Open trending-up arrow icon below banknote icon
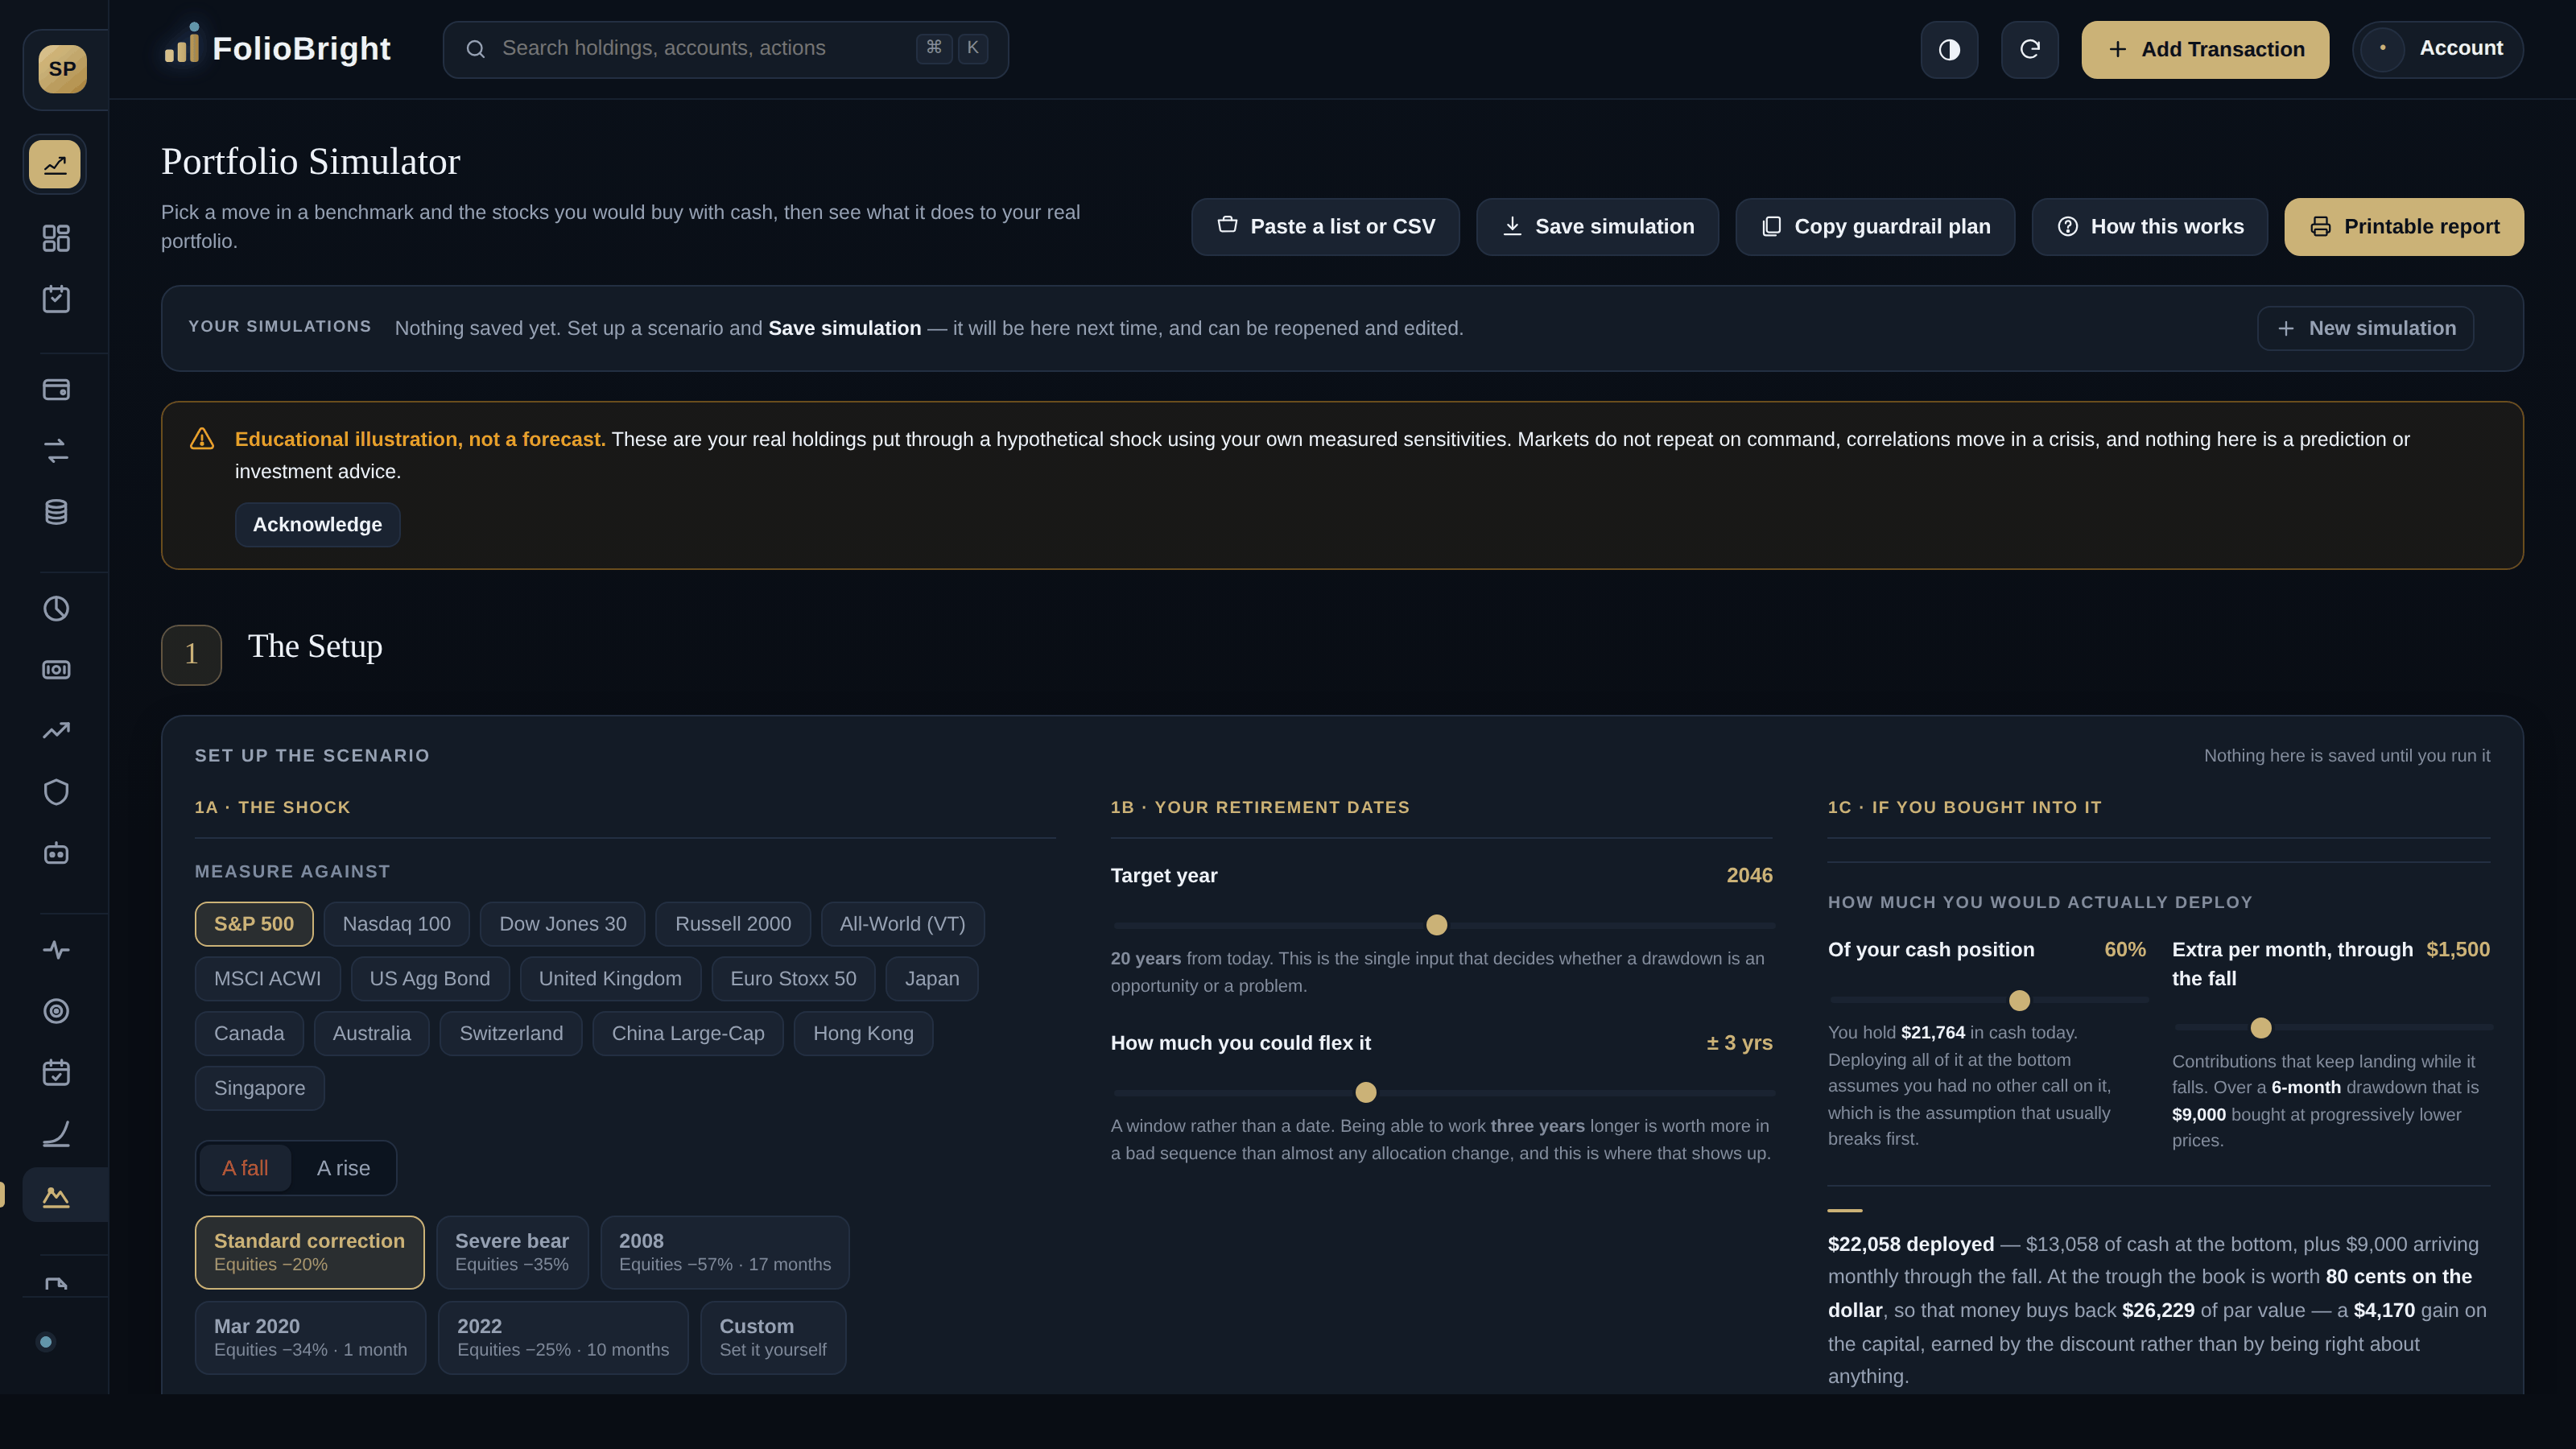Viewport: 2576px width, 1449px height. pos(56,731)
